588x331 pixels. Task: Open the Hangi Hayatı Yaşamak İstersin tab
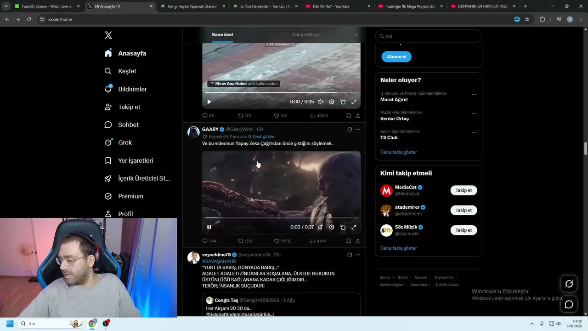[x=192, y=6]
